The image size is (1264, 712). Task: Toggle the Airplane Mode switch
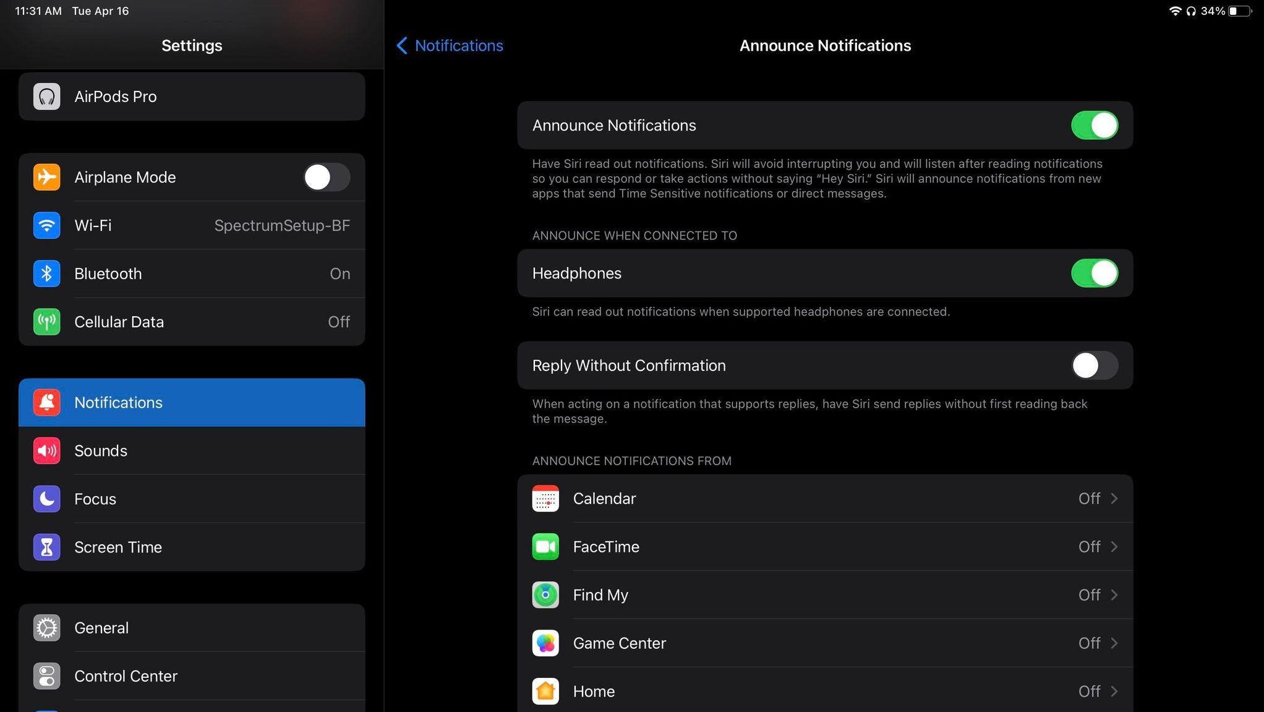point(327,177)
